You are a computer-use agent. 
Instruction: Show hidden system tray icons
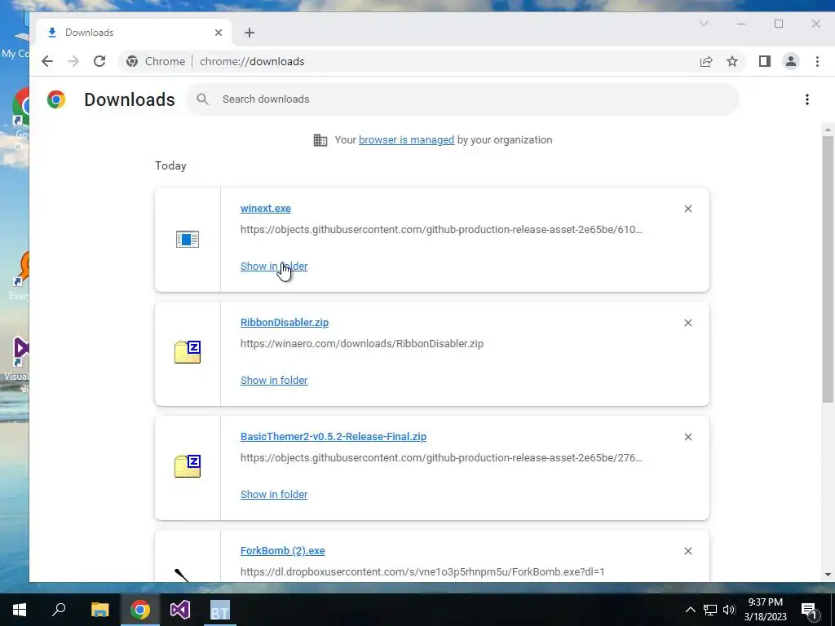[x=690, y=610]
